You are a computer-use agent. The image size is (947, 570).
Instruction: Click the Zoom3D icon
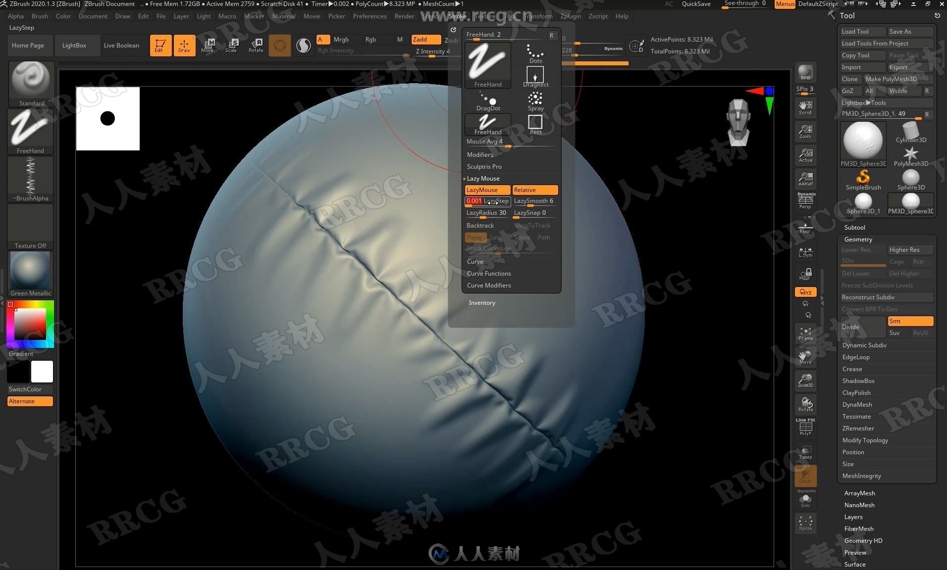click(805, 380)
